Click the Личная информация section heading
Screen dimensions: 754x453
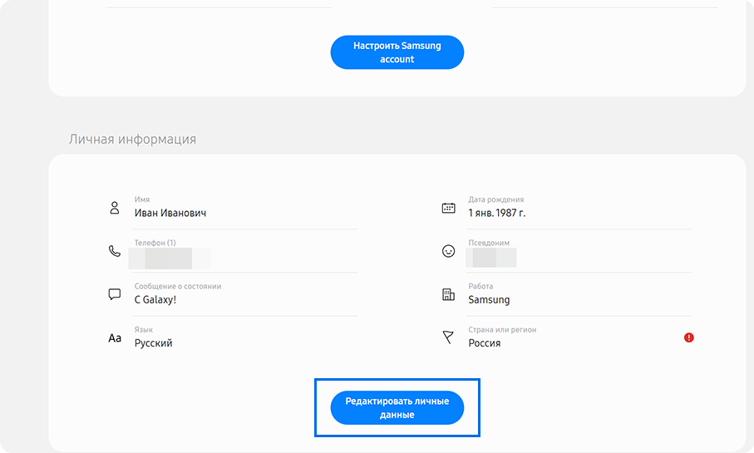(x=132, y=139)
